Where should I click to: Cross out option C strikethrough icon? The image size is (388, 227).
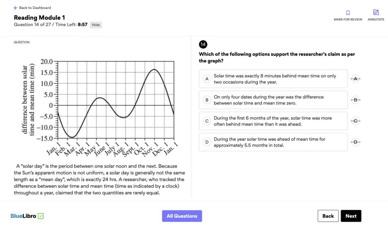tap(355, 121)
